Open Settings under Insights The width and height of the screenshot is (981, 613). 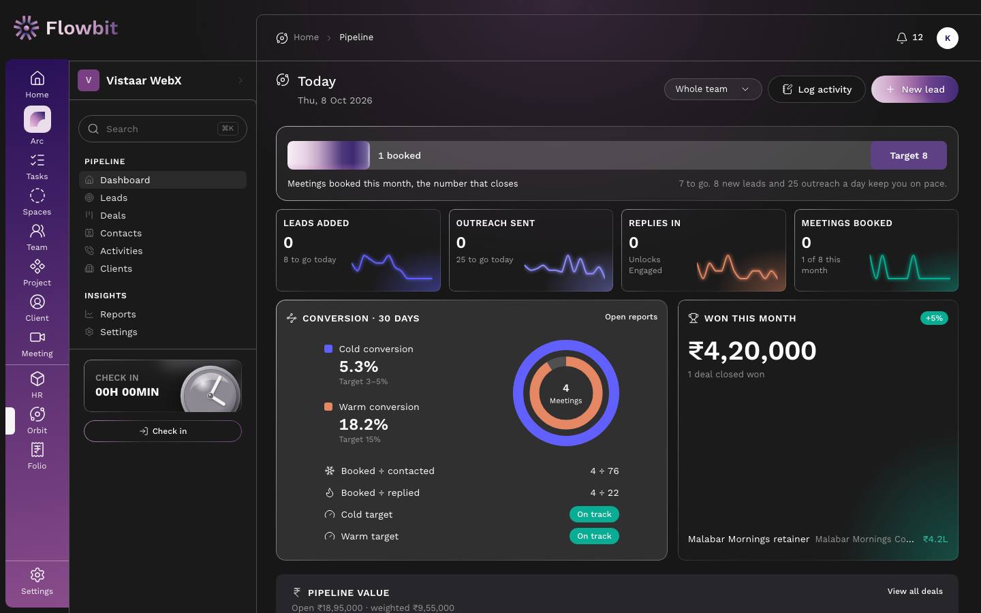[x=163, y=332]
